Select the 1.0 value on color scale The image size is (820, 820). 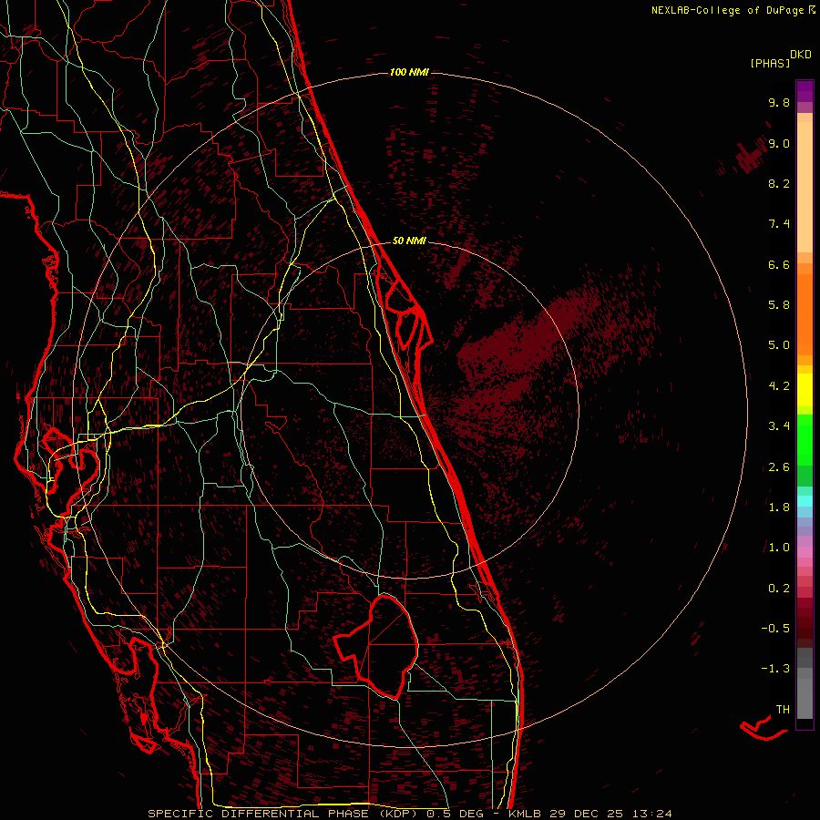(x=779, y=548)
